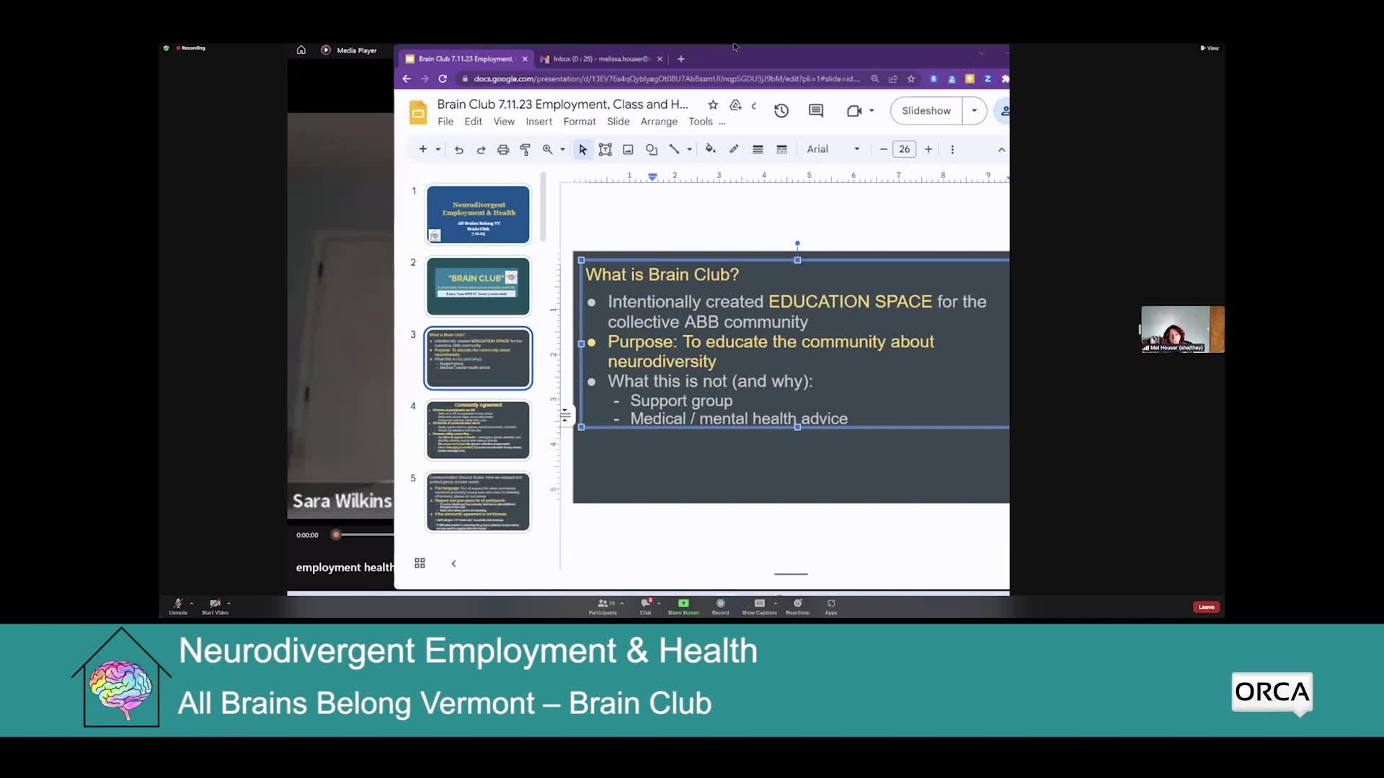The width and height of the screenshot is (1384, 778).
Task: Click the video camera meet icon
Action: pos(854,111)
